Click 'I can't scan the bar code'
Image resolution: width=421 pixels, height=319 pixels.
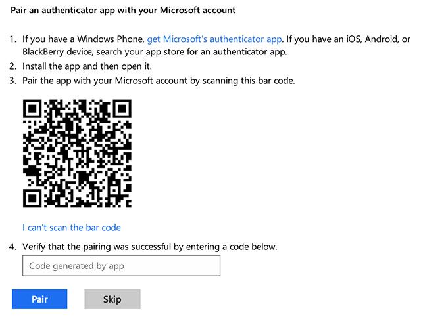(72, 228)
